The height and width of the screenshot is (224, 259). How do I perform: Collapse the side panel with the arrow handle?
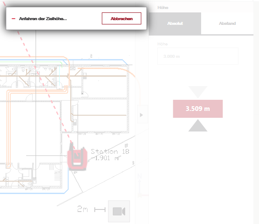(142, 115)
